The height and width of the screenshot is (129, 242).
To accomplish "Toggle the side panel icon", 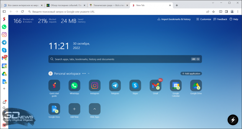I will coord(226,12).
